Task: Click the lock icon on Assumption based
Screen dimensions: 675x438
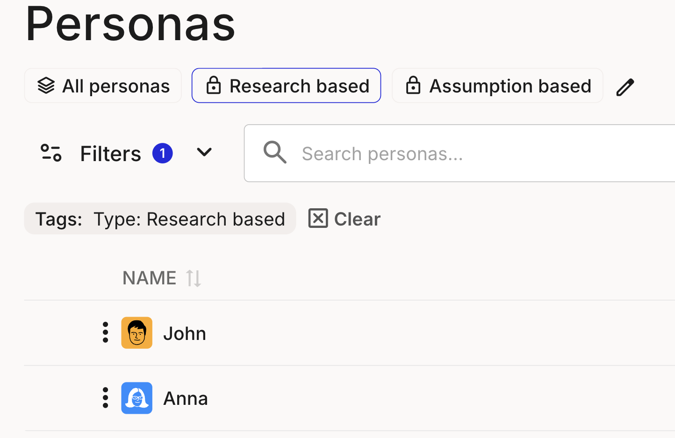Action: click(413, 86)
